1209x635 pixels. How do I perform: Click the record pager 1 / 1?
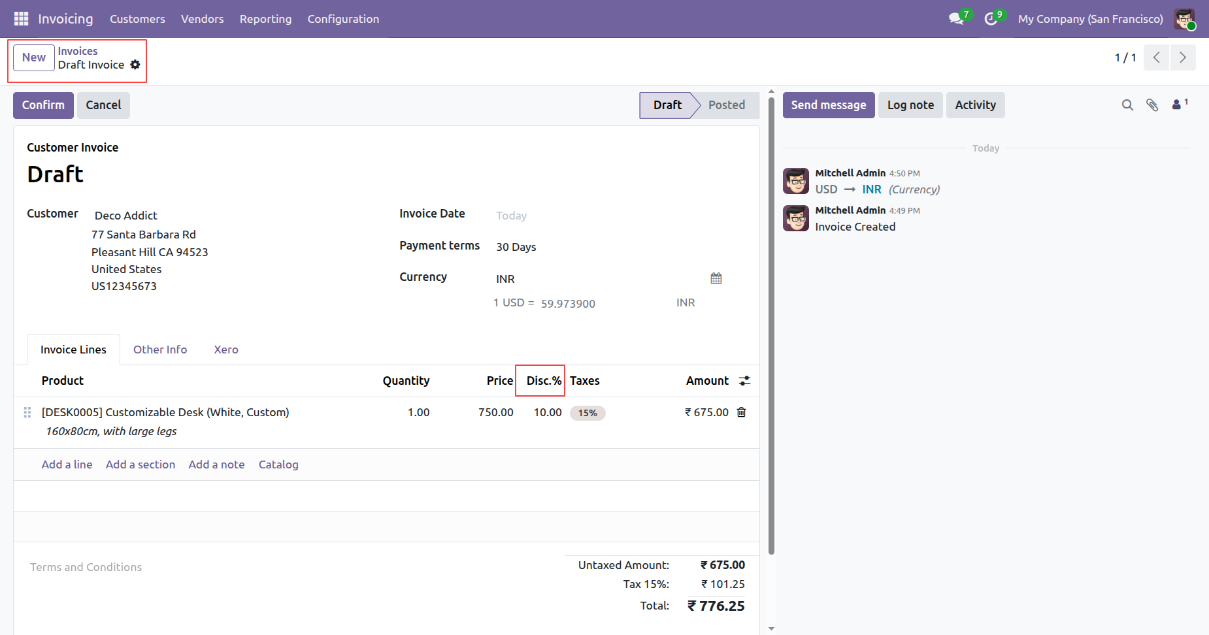point(1125,57)
